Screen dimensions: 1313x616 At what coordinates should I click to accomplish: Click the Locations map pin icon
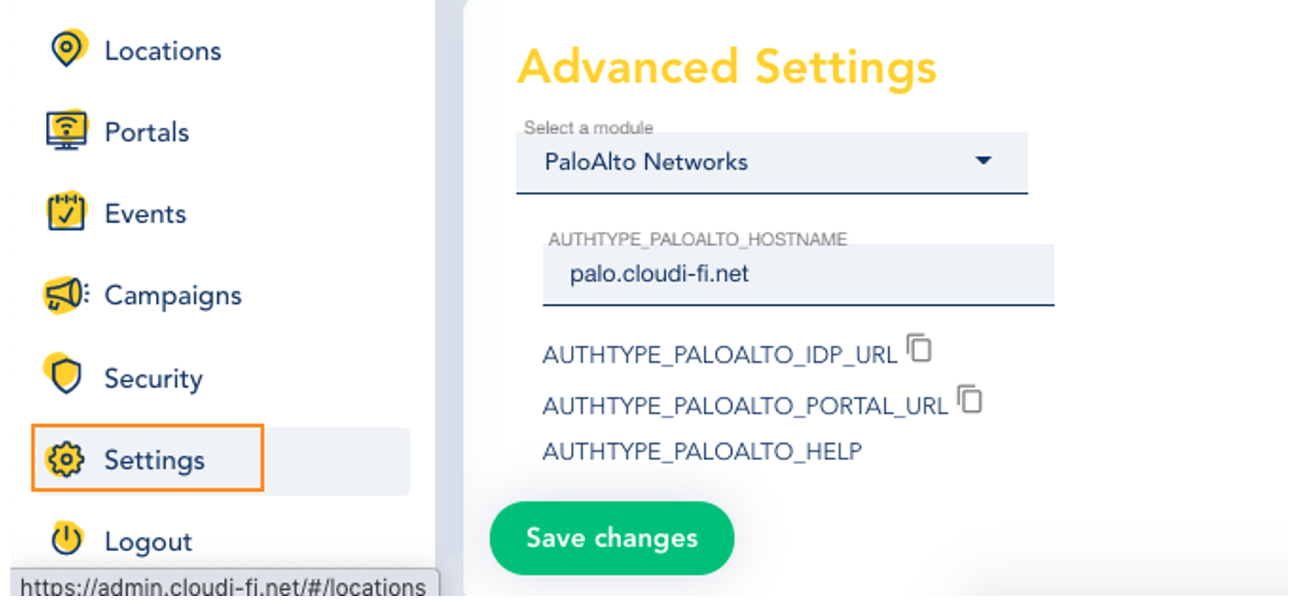point(68,49)
